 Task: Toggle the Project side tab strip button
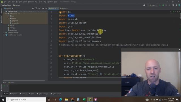point(1,11)
